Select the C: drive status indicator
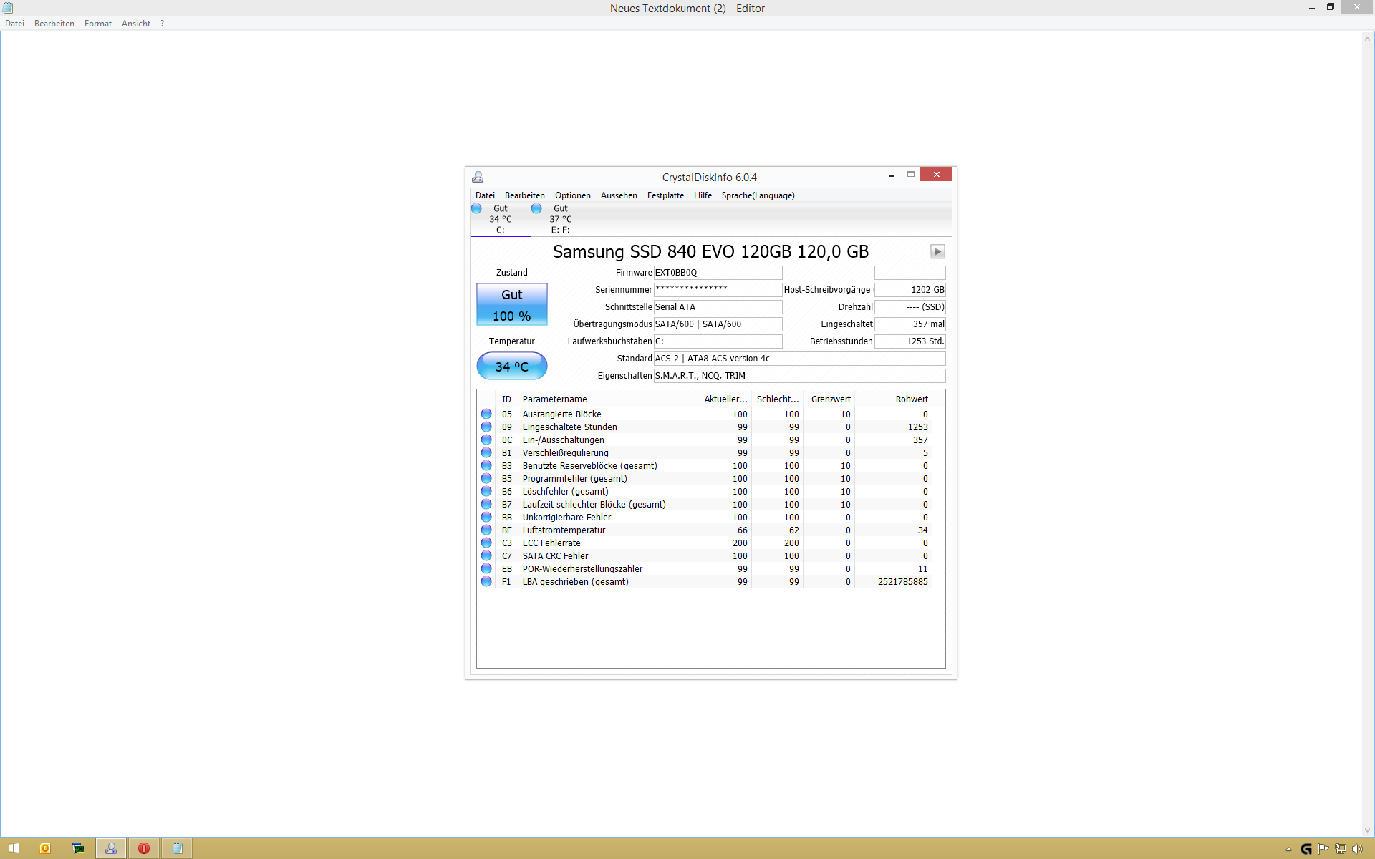The image size is (1375, 859). pos(500,219)
